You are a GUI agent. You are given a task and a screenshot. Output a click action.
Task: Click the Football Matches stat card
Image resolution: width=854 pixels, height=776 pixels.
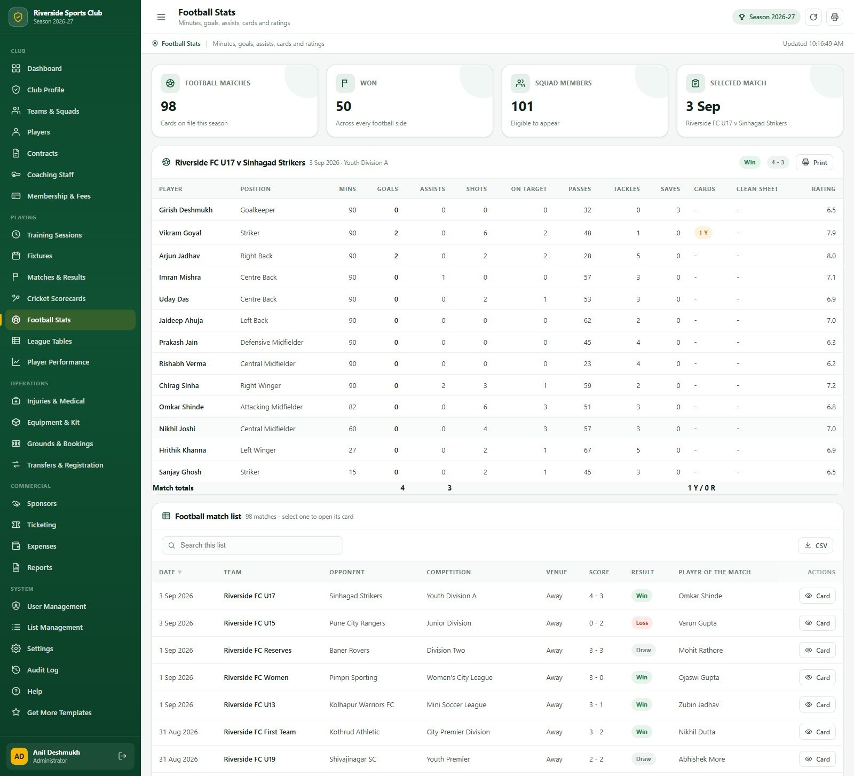coord(235,101)
